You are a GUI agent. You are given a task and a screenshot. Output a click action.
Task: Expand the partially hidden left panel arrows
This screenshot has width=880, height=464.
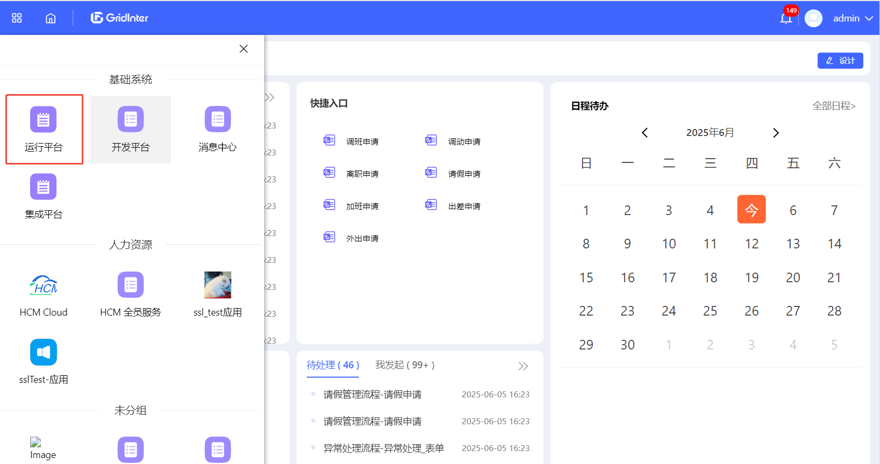[x=269, y=97]
